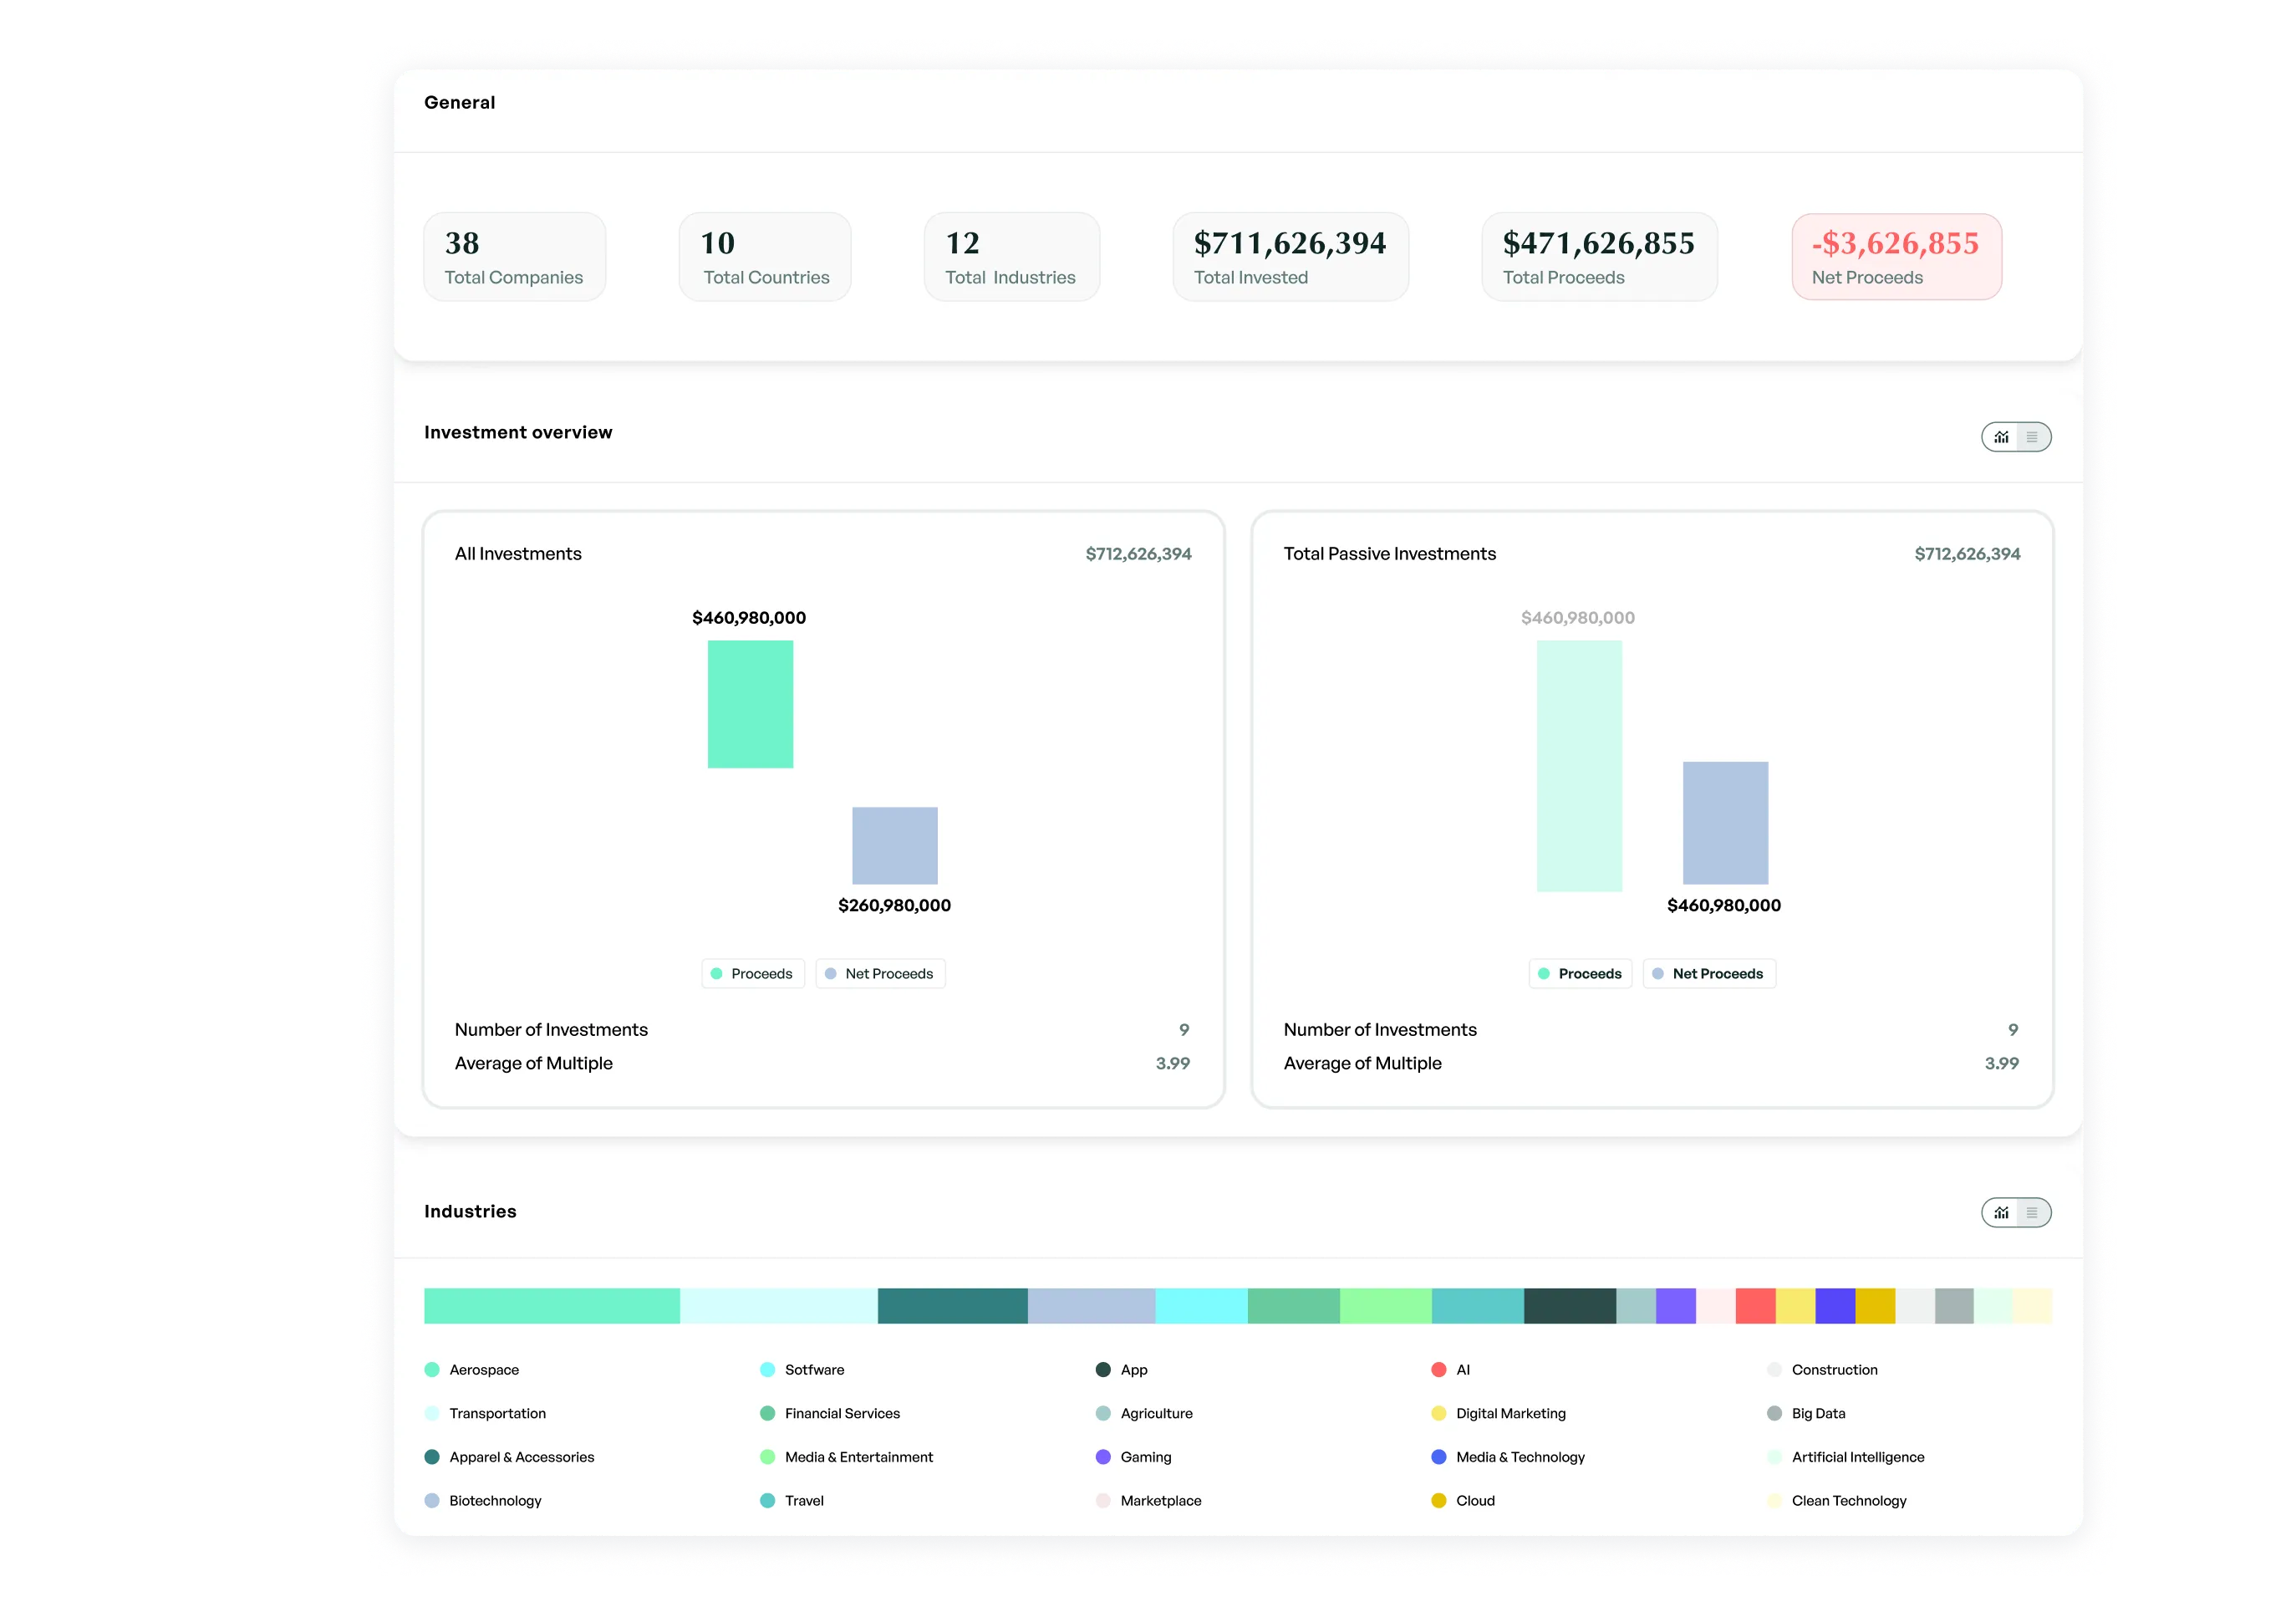Viewport: 2296px width, 1607px height.
Task: Click the red Net Proceeds stat card
Action: (1896, 256)
